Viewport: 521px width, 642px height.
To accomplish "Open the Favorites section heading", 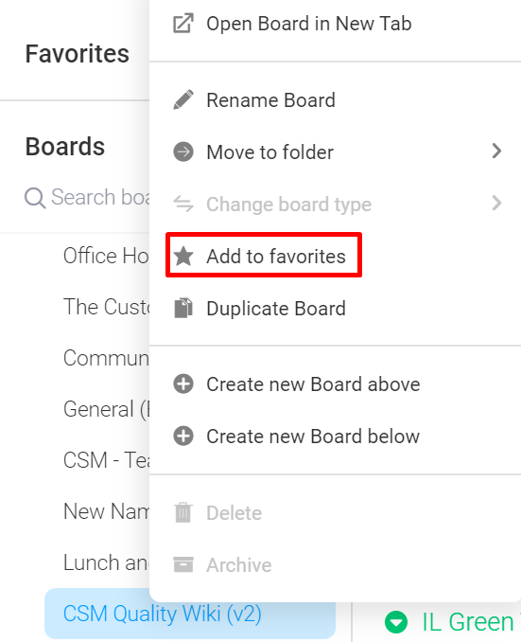I will pyautogui.click(x=78, y=54).
